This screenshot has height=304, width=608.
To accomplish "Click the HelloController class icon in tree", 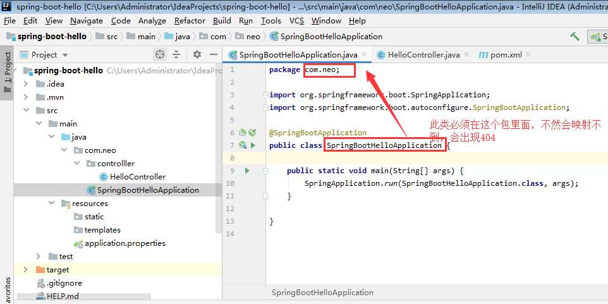I will (103, 177).
